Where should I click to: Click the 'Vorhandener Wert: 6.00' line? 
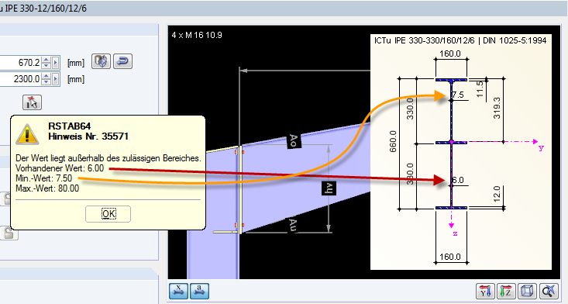click(60, 168)
